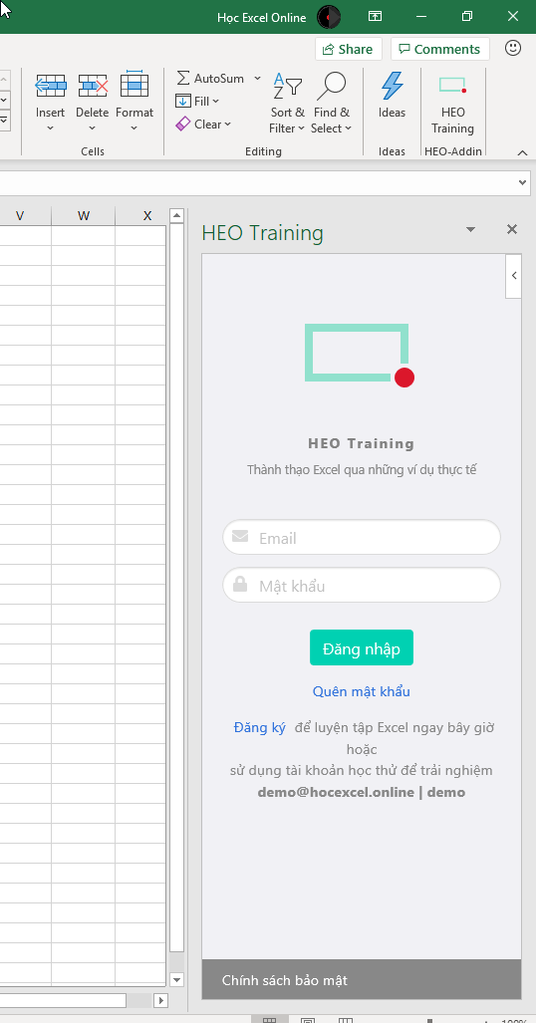
Task: Open the Clear eraser menu
Action: click(203, 124)
